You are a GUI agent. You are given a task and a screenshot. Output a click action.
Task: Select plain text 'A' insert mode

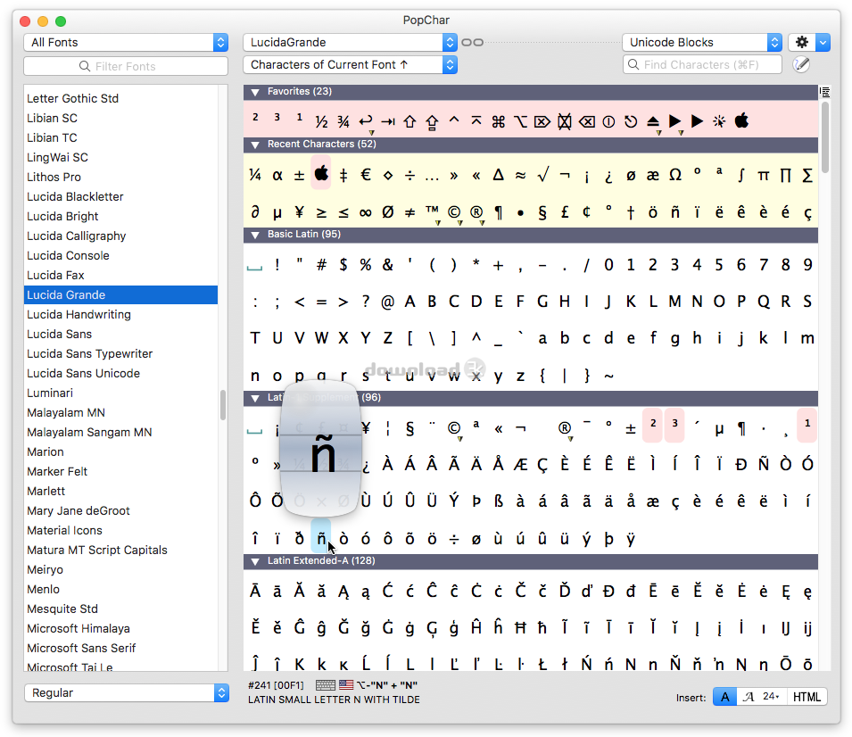tap(724, 697)
